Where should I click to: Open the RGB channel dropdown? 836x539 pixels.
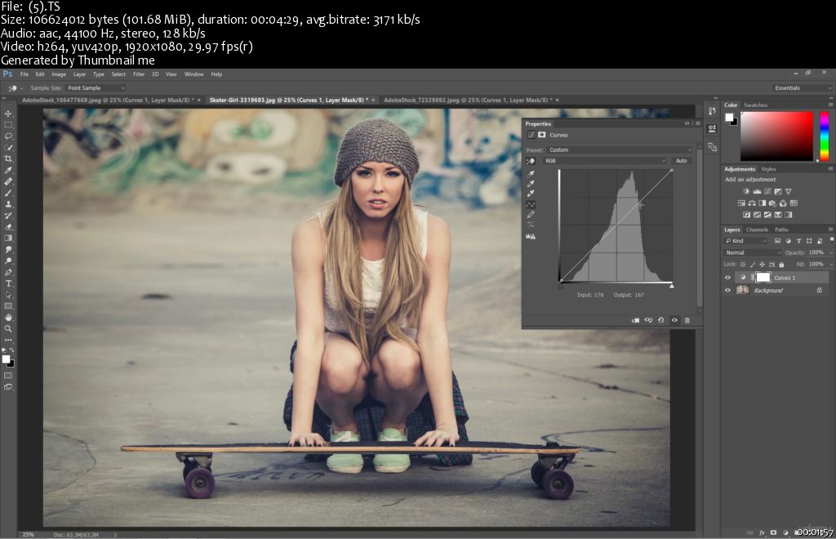click(605, 160)
